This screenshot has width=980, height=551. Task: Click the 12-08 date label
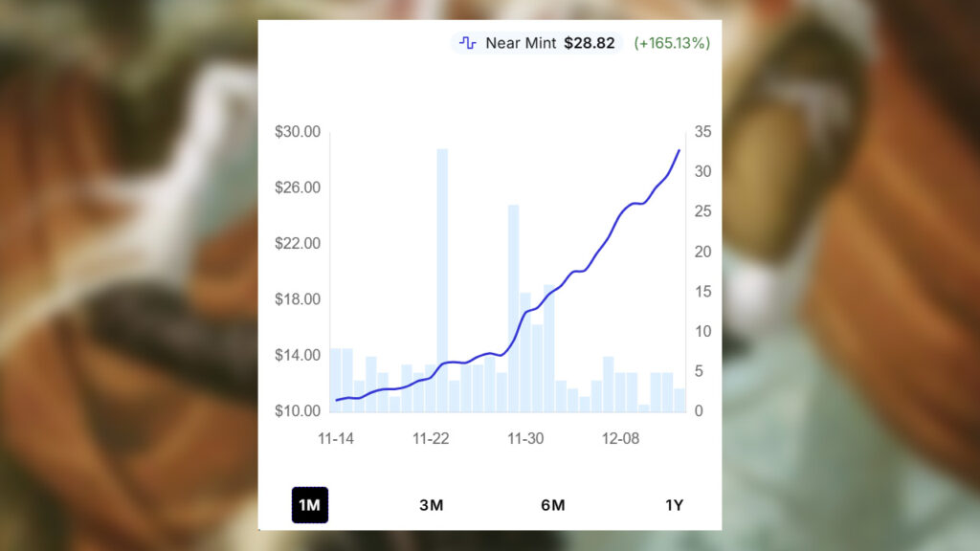(620, 439)
